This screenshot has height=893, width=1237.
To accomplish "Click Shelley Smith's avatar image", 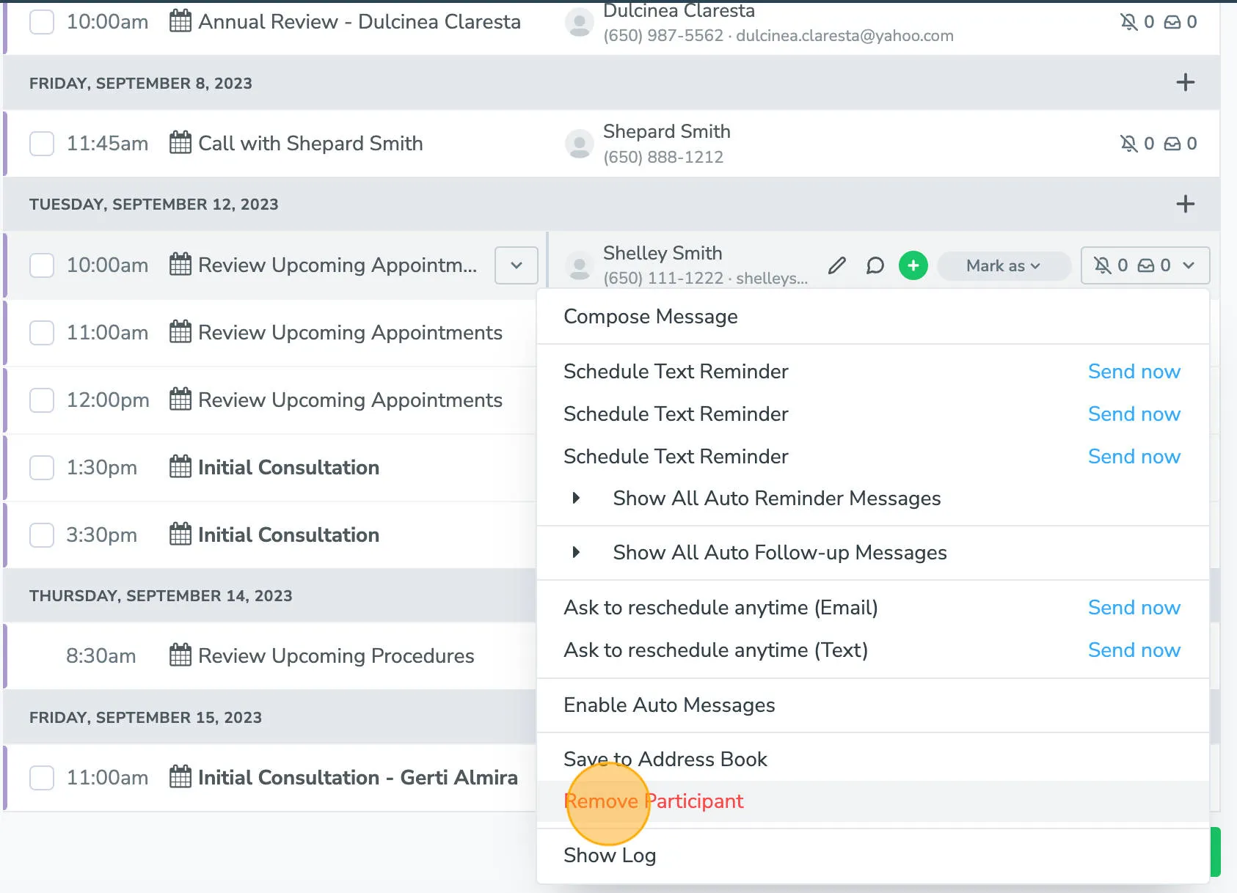I will [x=580, y=265].
